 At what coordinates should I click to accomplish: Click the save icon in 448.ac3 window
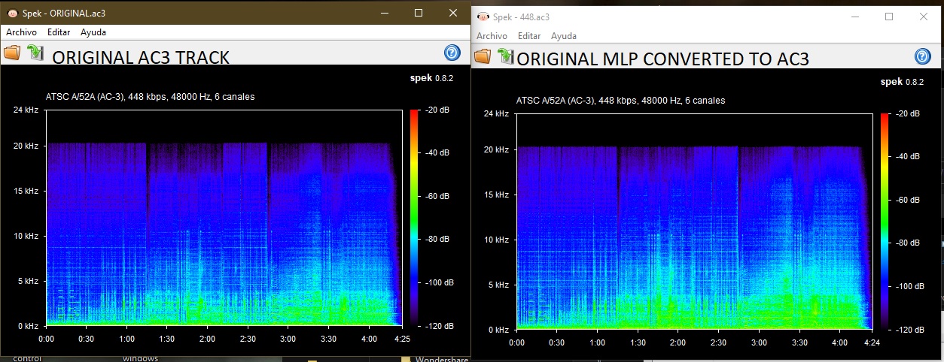pyautogui.click(x=505, y=56)
